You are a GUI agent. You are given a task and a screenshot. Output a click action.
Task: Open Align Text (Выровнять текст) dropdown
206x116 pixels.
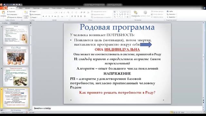[98, 15]
